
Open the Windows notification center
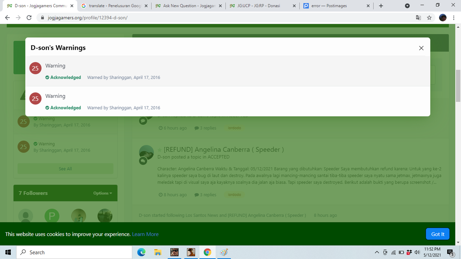[x=450, y=252]
